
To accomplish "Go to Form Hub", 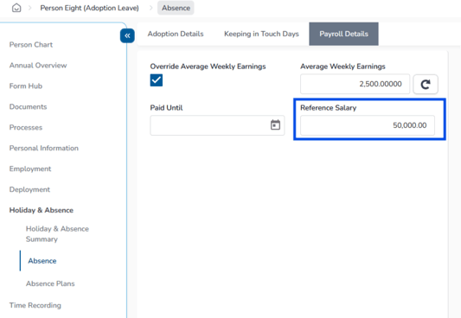I will (26, 86).
